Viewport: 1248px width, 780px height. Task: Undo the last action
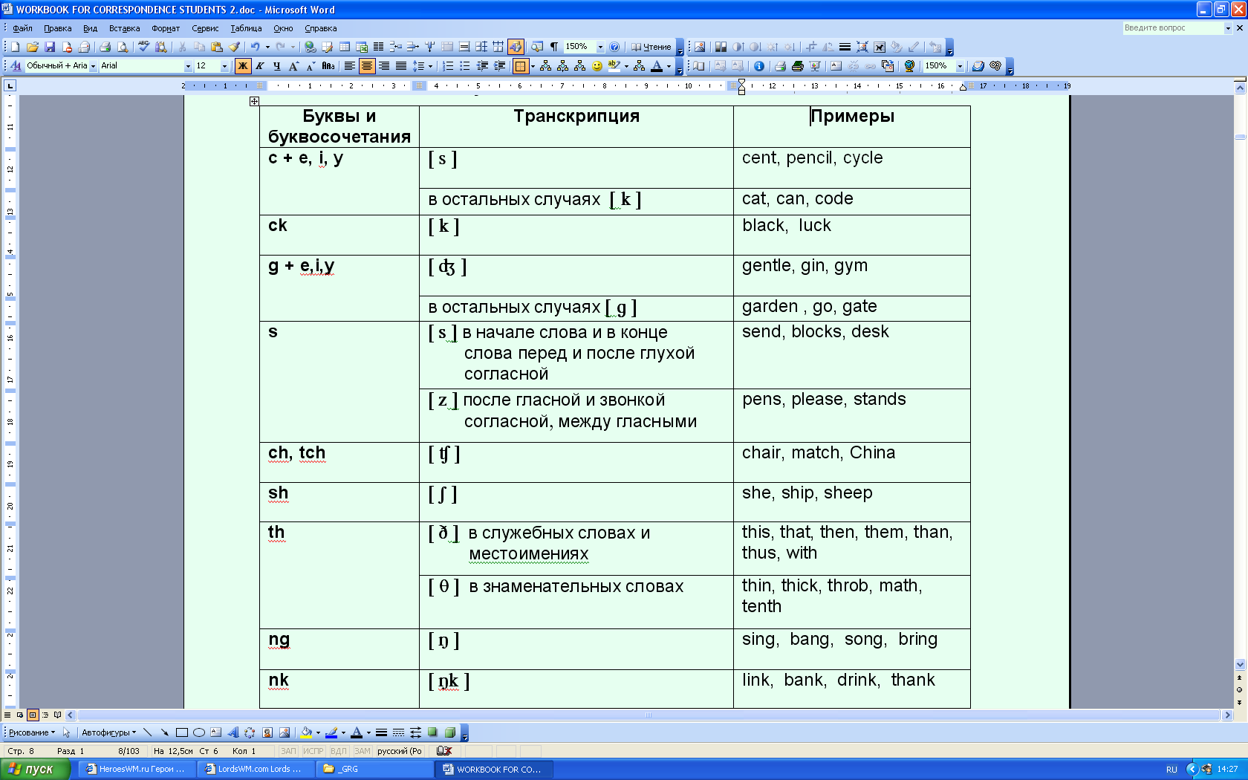tap(255, 47)
